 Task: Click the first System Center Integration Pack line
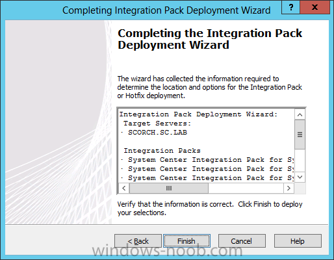207,160
